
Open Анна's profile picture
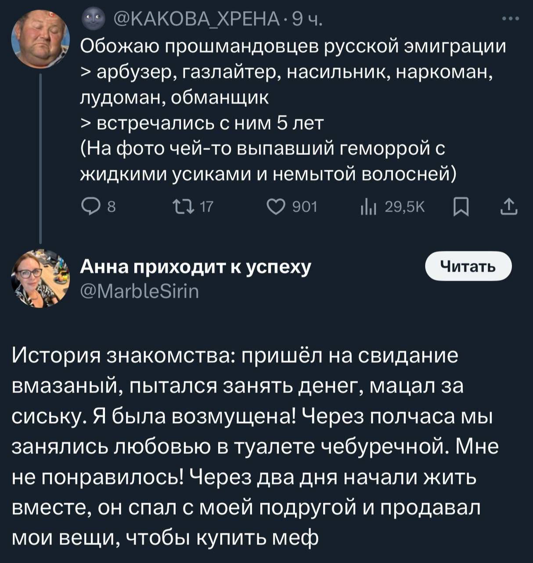(40, 278)
